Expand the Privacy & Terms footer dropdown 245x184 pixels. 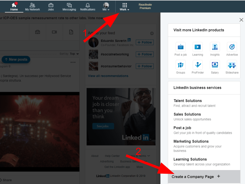coord(138,156)
